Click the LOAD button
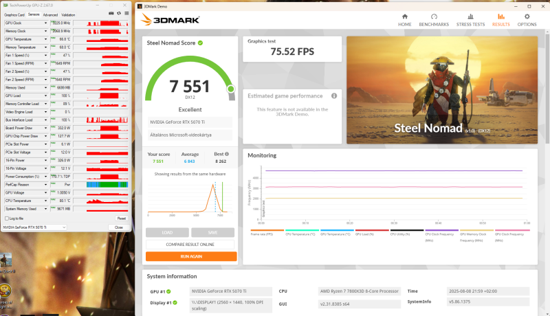The image size is (550, 316). pyautogui.click(x=167, y=232)
